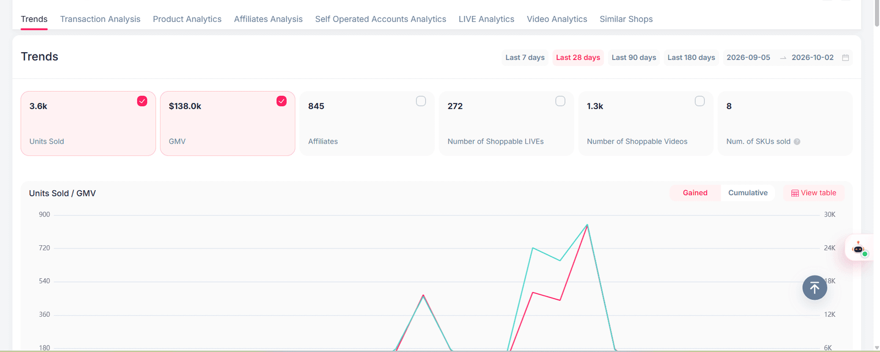Image resolution: width=880 pixels, height=352 pixels.
Task: Switch chart to Cumulative view
Action: pos(747,193)
